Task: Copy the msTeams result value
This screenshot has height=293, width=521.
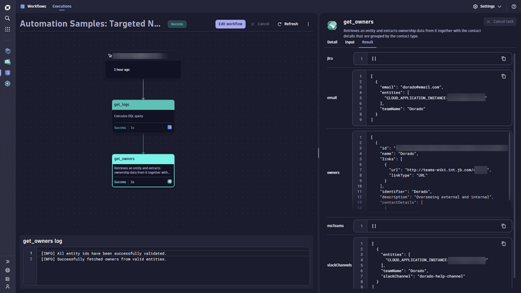Action: [503, 226]
